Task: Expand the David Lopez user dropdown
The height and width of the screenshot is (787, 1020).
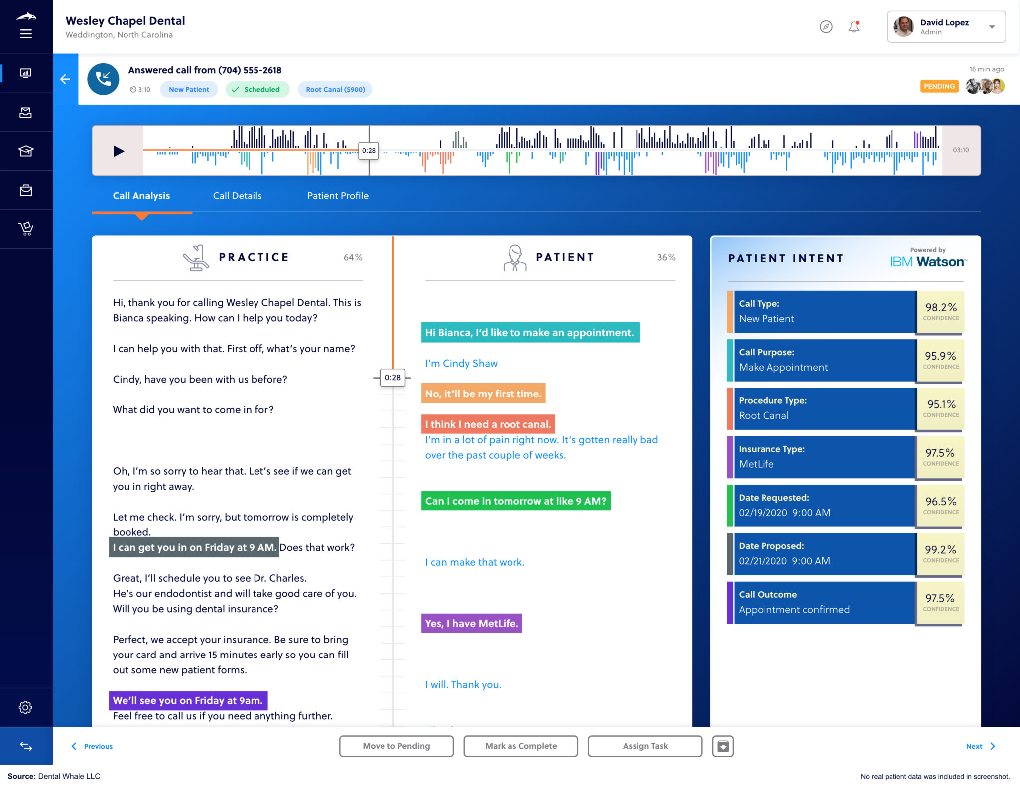Action: pos(992,27)
